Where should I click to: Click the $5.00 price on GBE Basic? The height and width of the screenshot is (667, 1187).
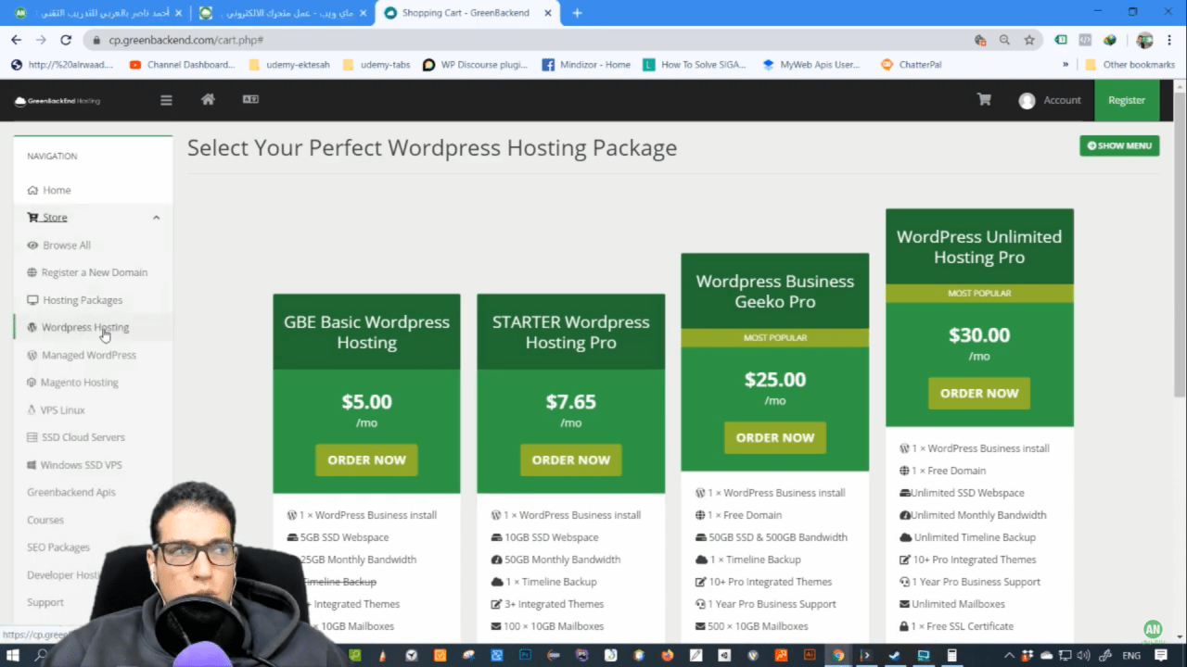pos(366,402)
